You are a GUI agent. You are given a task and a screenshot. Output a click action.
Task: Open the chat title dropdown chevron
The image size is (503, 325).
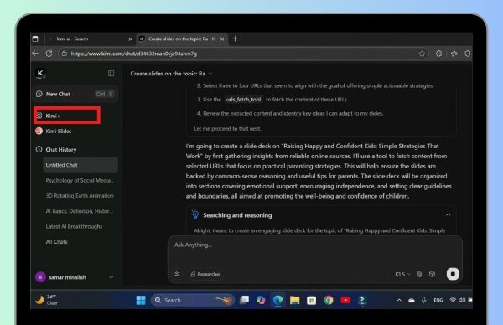[x=210, y=74]
